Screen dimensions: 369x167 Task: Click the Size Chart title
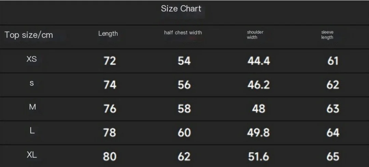pos(181,9)
